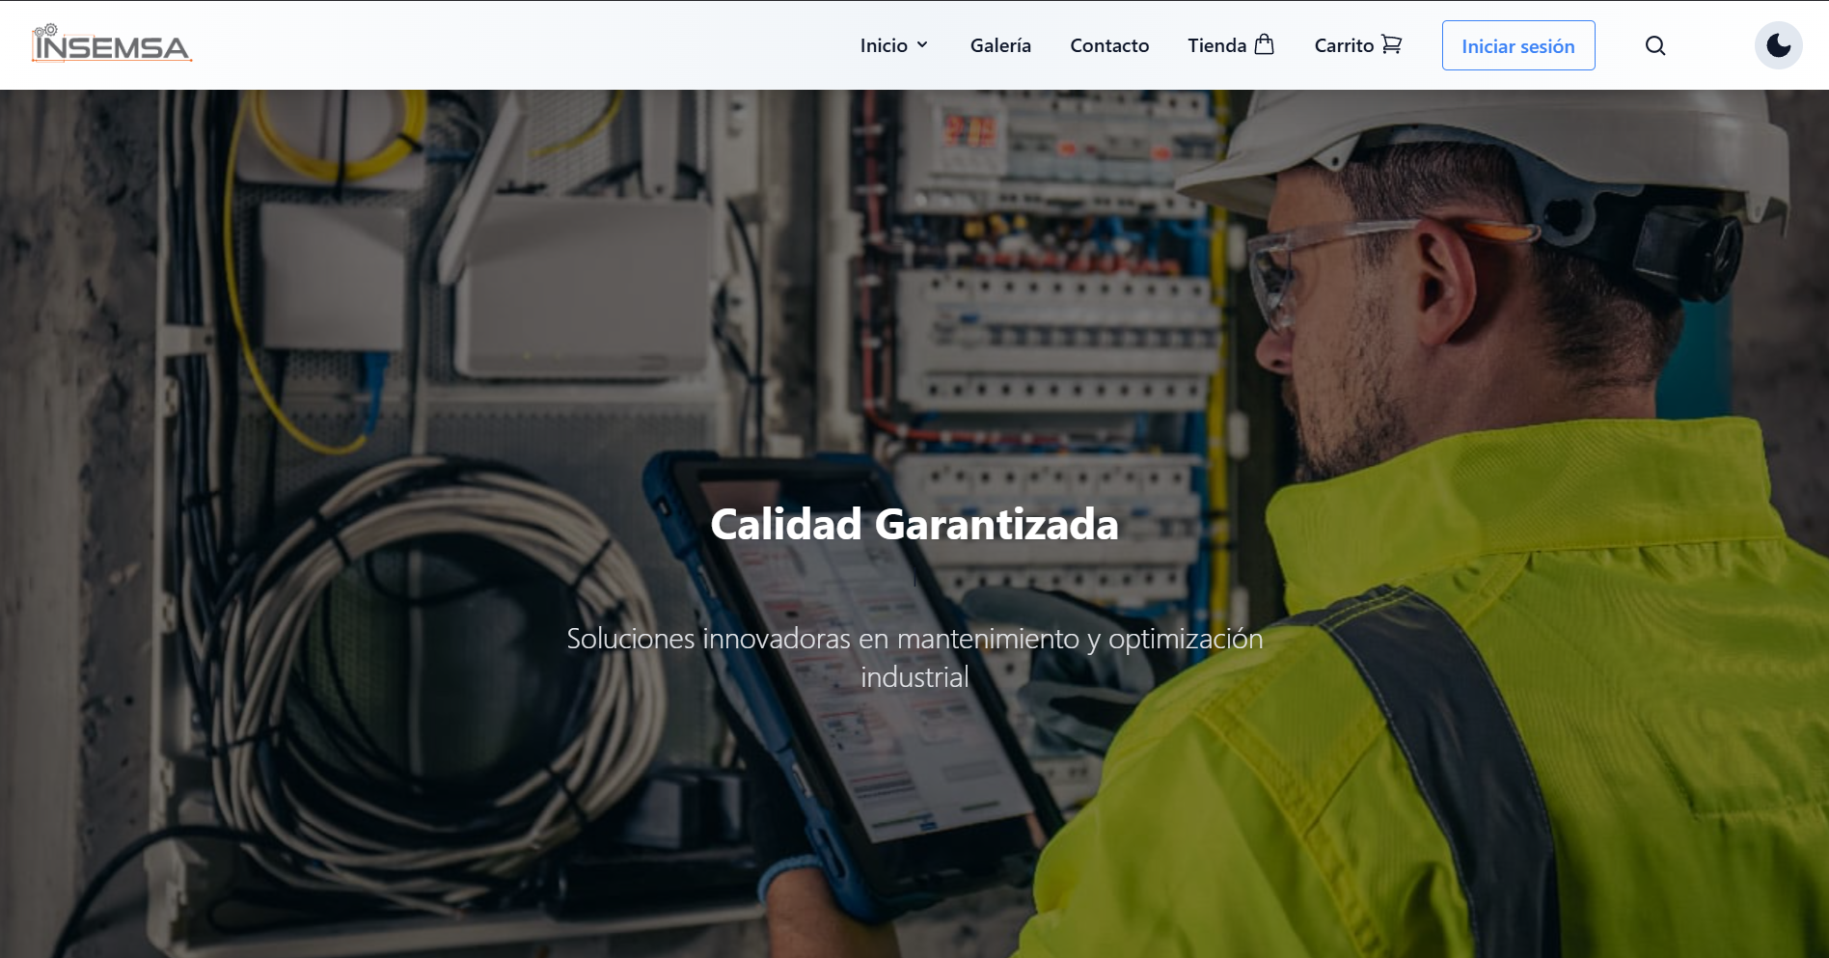Click the coiled gray cable bundle
Viewport: 1829px width, 958px height.
pyautogui.click(x=434, y=656)
